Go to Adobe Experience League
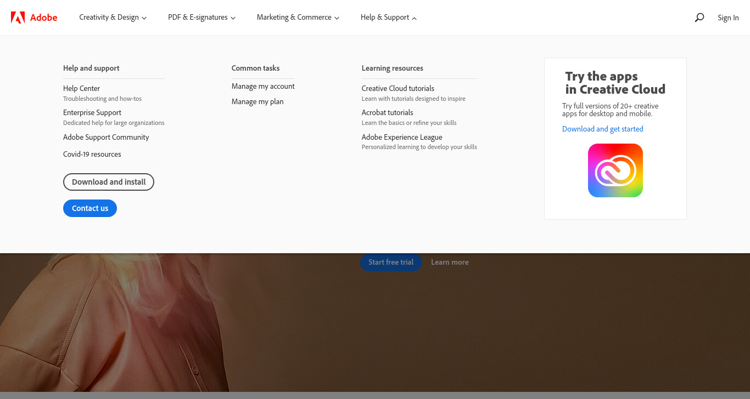750x399 pixels. coord(402,137)
